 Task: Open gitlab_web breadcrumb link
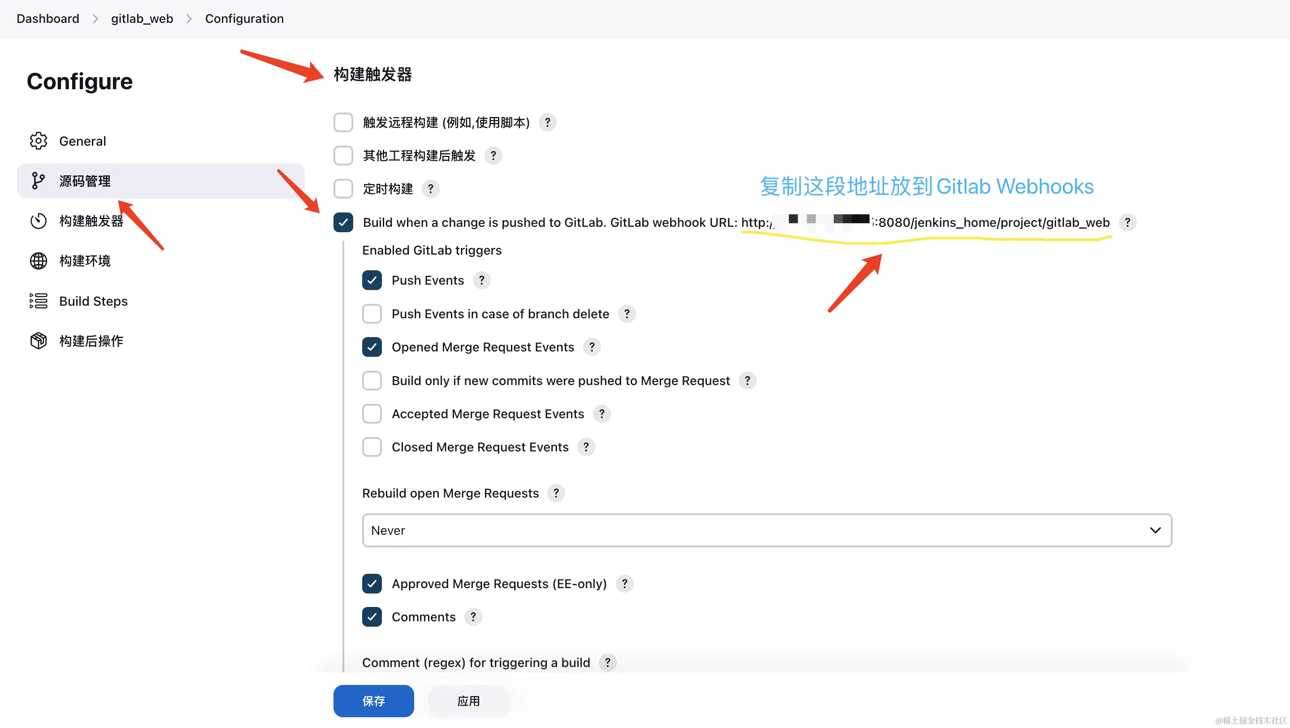click(142, 18)
